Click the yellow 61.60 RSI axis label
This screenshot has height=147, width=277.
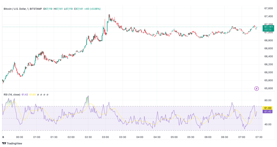click(268, 108)
